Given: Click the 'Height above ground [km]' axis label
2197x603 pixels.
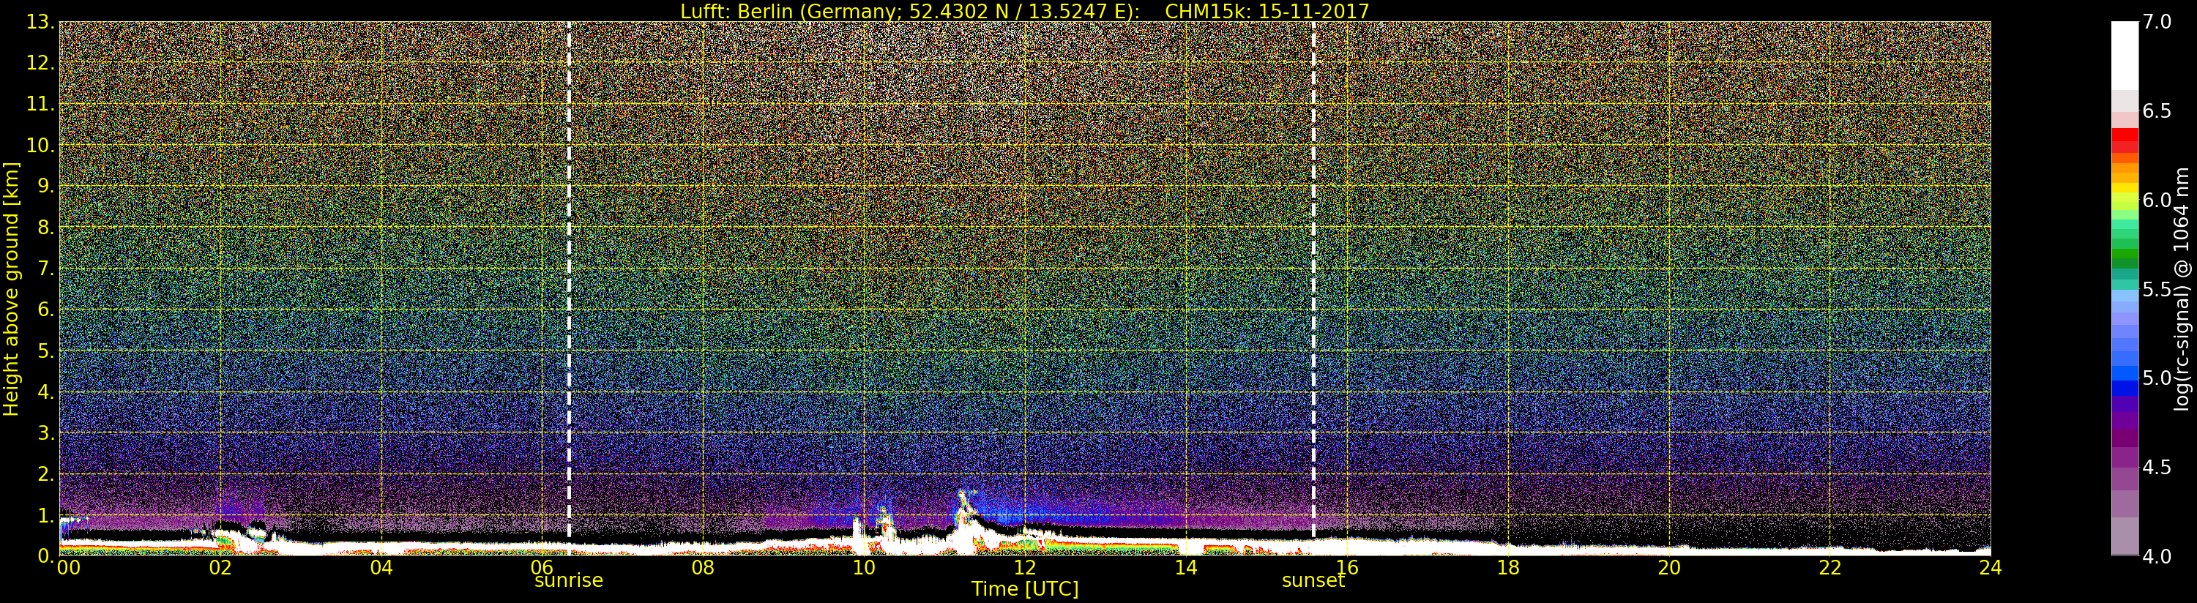Looking at the screenshot, I should (x=11, y=288).
